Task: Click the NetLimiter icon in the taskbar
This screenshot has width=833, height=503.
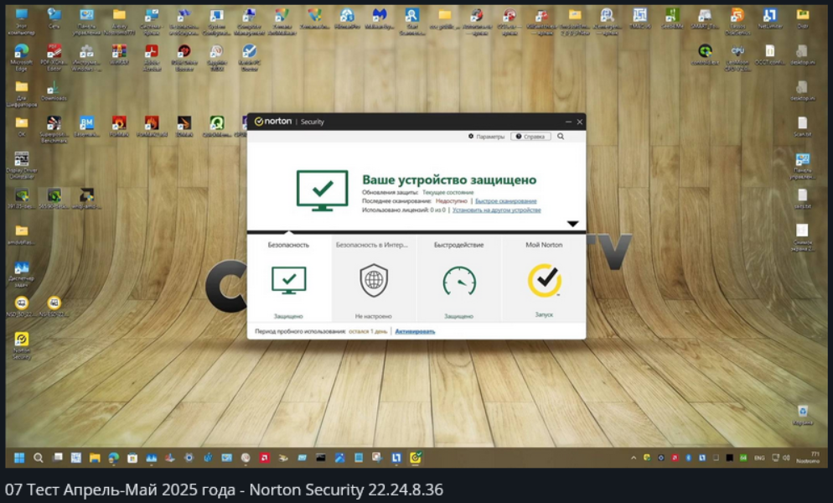Action: [x=396, y=458]
